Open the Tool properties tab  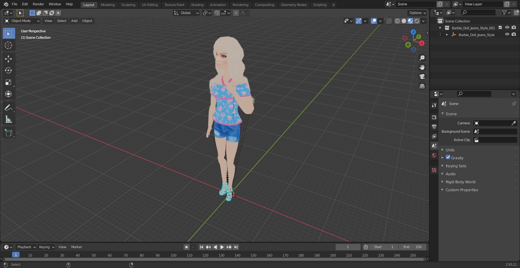[434, 105]
